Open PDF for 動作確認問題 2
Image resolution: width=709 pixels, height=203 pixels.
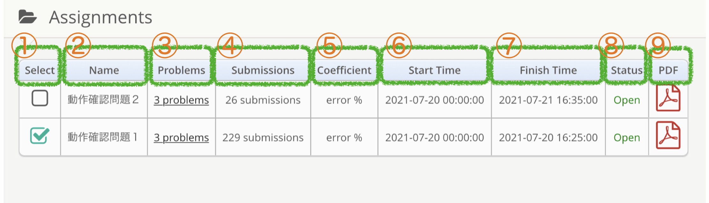click(668, 98)
